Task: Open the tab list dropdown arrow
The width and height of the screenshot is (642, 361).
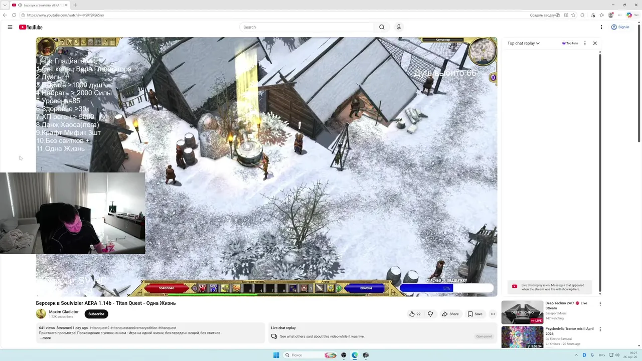Action: pos(5,5)
